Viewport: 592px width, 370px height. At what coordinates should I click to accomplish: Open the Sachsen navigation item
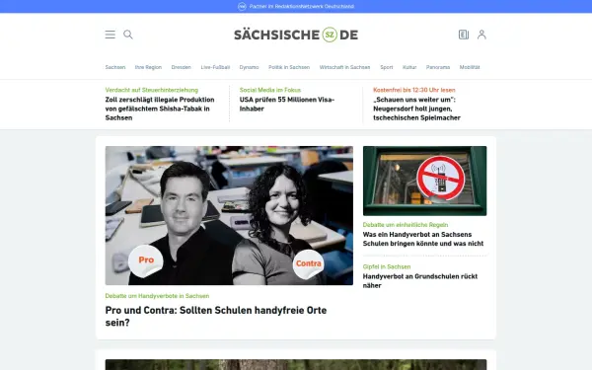115,67
